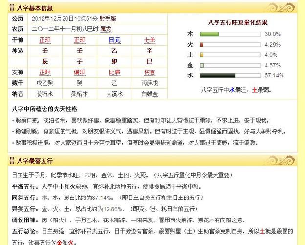Screen dimensions: 305x245
Task: Click the 调侯用神 label
Action: pos(25,220)
